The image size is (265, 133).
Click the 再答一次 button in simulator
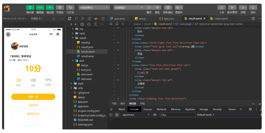(33, 97)
